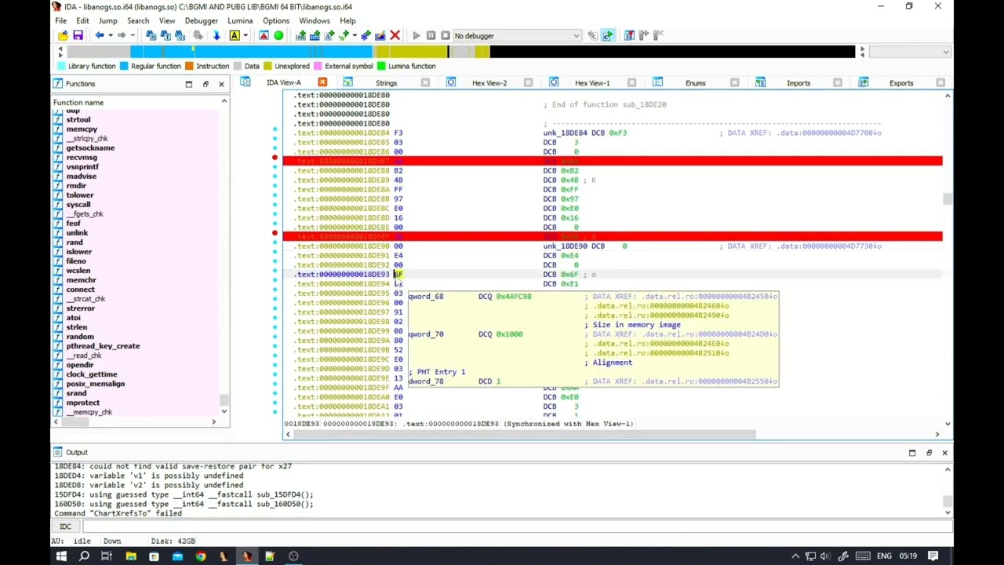Select the mprotect function in list
The width and height of the screenshot is (1004, 565).
click(83, 403)
